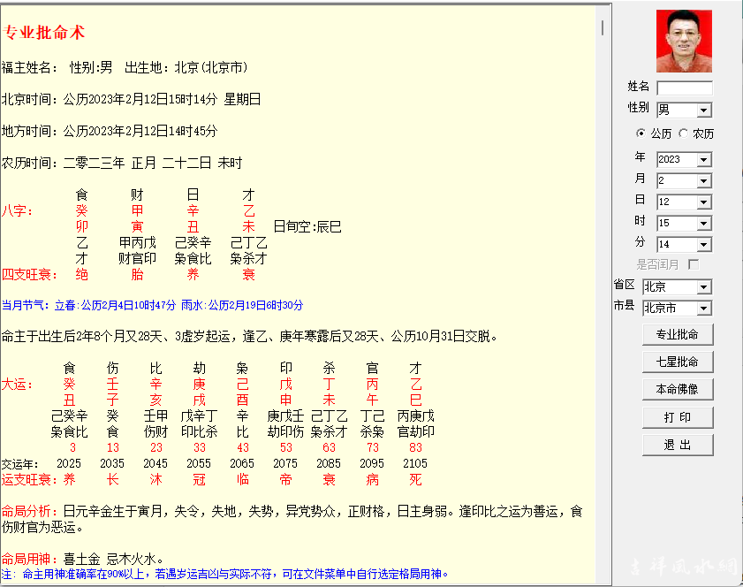Viewport: 743px width, 587px height.
Task: Click the 七星批命 button
Action: tap(677, 362)
